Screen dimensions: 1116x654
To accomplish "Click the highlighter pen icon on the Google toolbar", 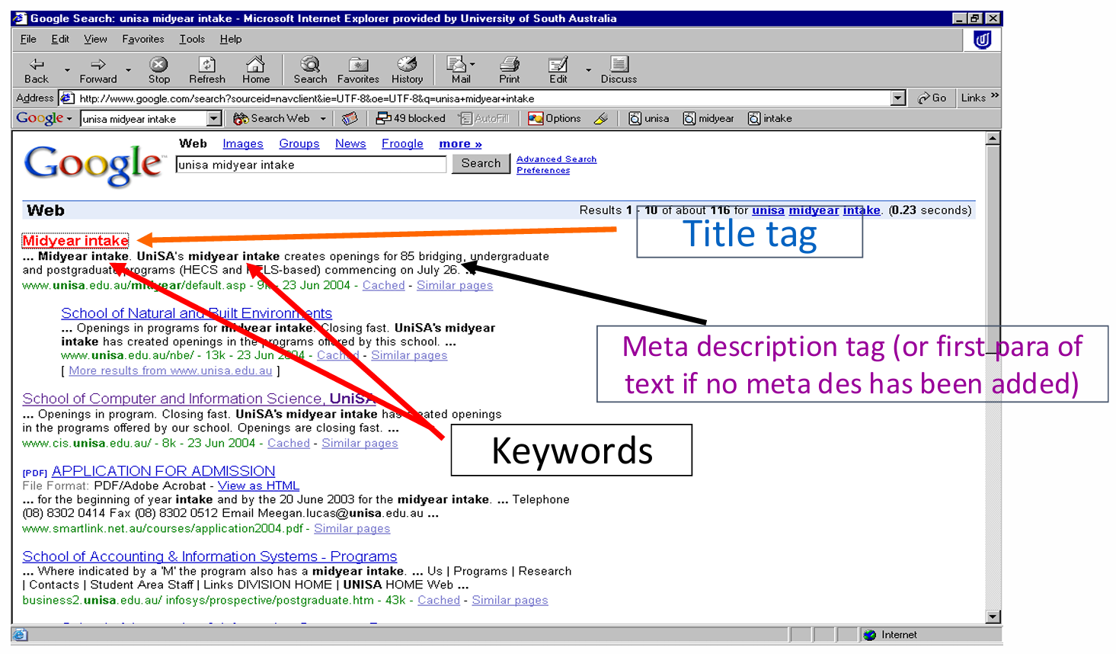I will pos(601,118).
